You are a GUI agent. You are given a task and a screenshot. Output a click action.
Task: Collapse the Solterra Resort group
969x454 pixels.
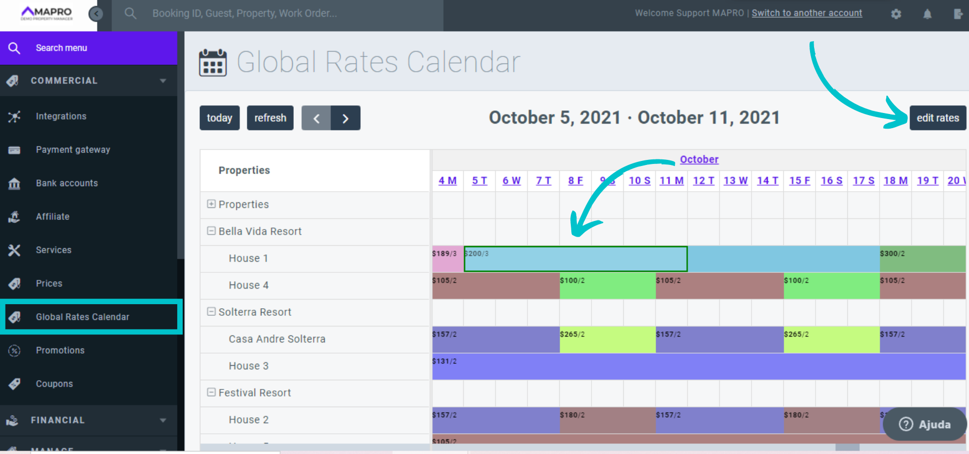pos(211,312)
